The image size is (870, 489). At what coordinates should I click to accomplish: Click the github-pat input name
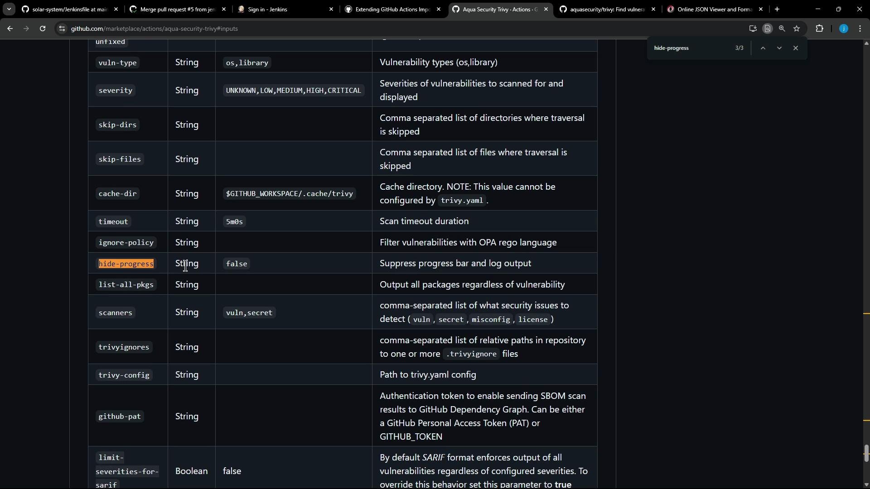(x=120, y=416)
